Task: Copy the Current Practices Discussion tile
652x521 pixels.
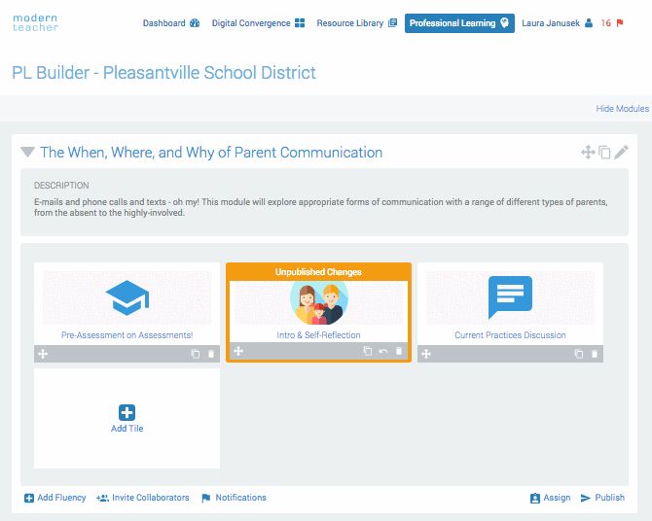Action: point(578,354)
